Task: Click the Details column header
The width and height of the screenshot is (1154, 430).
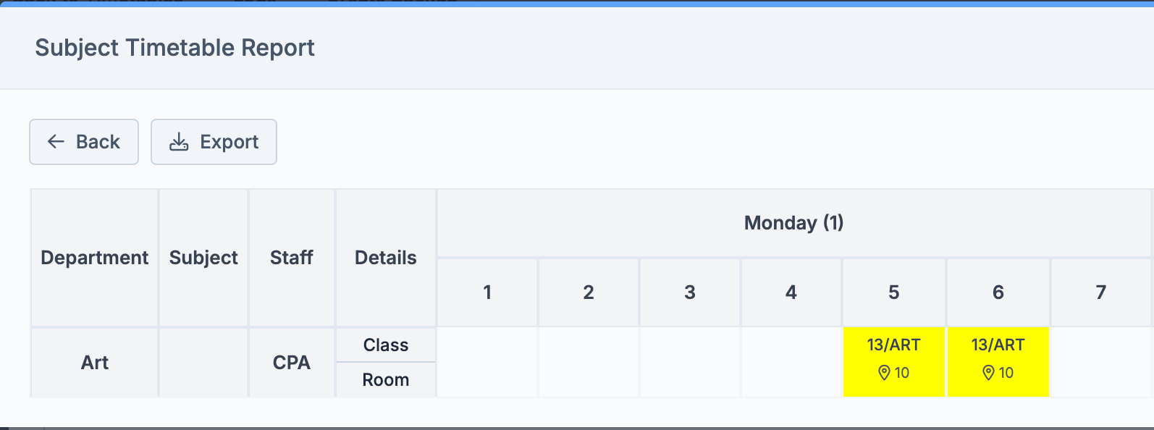Action: 385,258
